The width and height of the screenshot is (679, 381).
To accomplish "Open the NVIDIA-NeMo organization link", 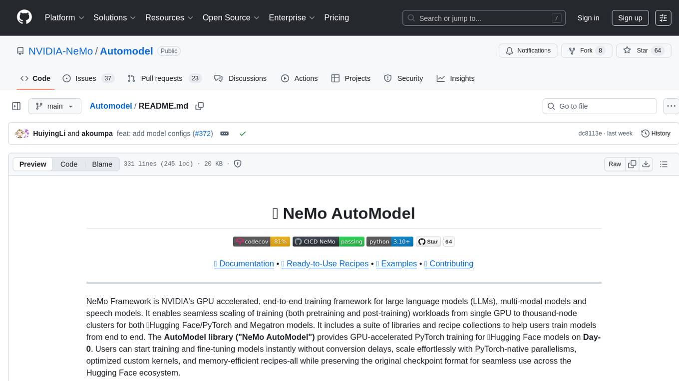I will coord(60,51).
